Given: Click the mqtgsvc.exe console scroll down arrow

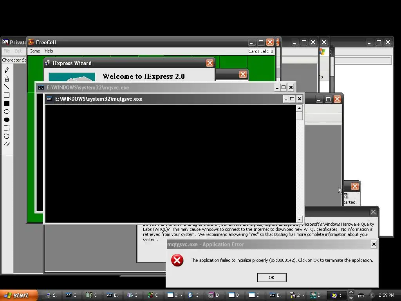Looking at the screenshot, I should click(299, 219).
